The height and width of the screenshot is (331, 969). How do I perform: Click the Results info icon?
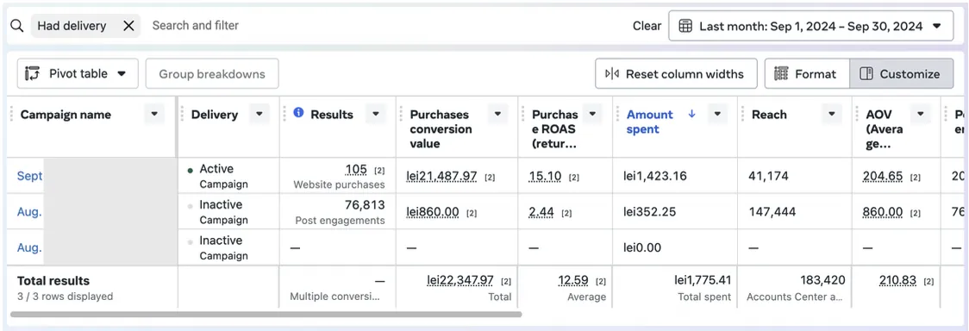pyautogui.click(x=298, y=112)
